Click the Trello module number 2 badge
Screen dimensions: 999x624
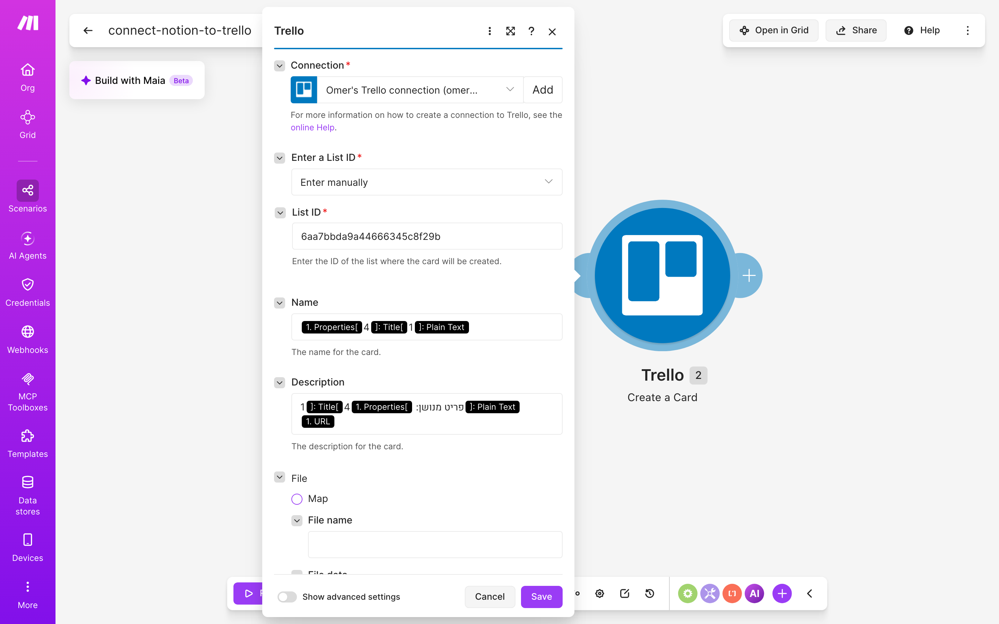(x=698, y=375)
